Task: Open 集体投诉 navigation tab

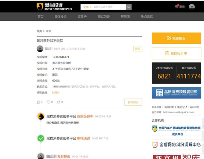Action: [x=61, y=17]
